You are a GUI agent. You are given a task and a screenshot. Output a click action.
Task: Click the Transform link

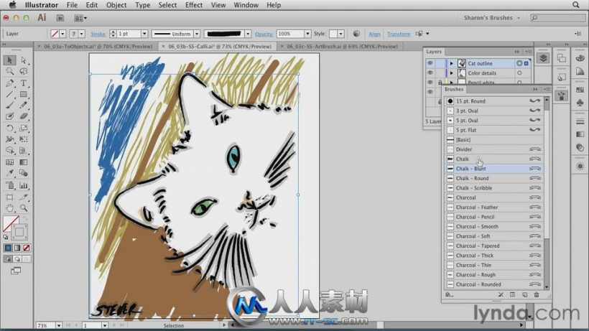click(x=399, y=34)
